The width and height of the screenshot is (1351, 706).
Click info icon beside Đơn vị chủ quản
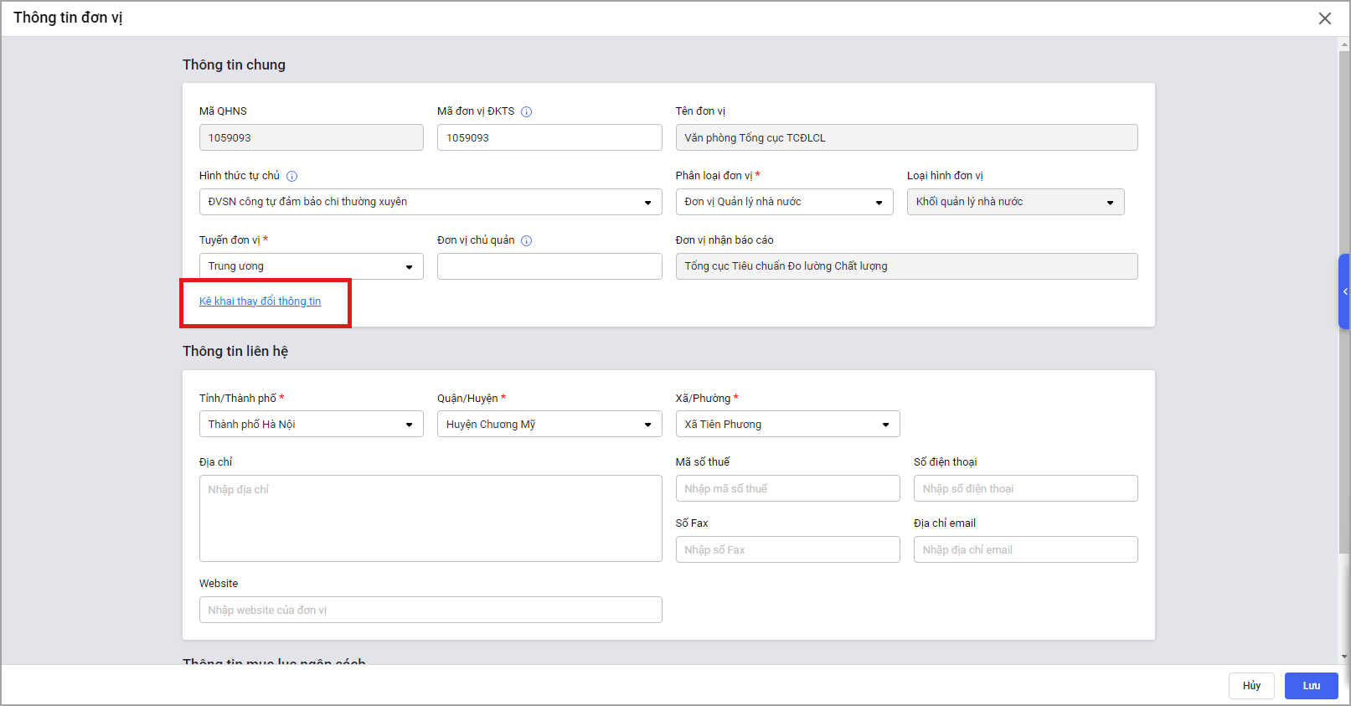pyautogui.click(x=527, y=241)
